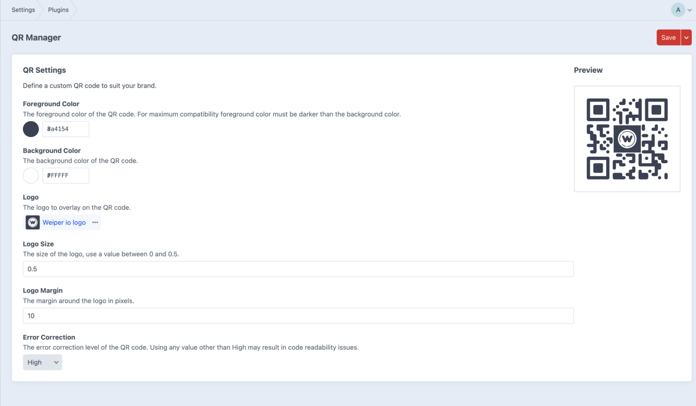Viewport: 696px width, 406px height.
Task: Focus the Logo Margin input field
Action: [298, 316]
